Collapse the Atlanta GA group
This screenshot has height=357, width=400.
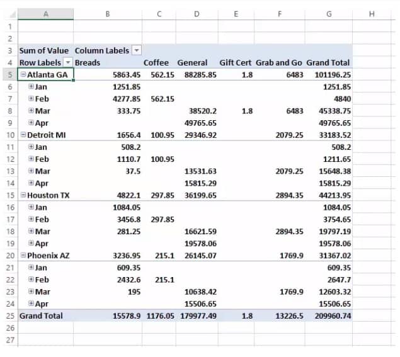click(x=23, y=74)
